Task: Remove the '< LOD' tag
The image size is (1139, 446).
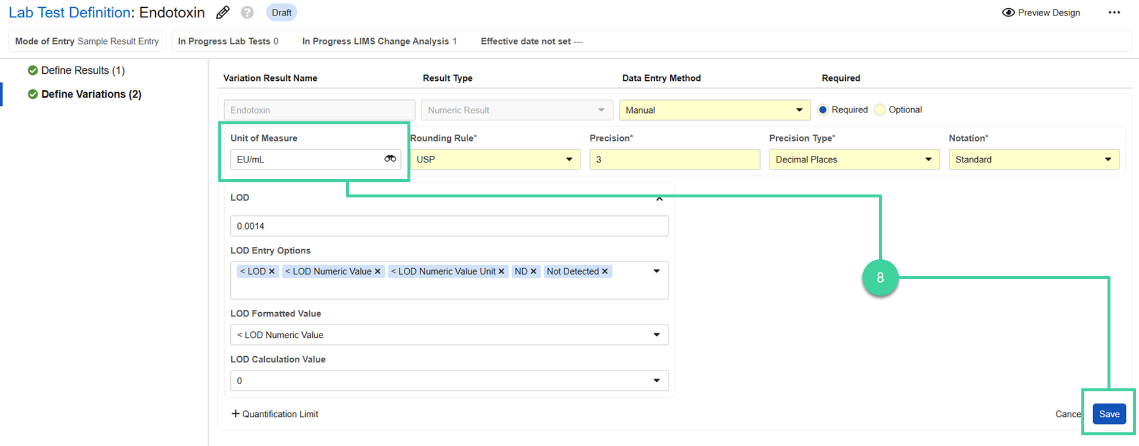Action: coord(272,271)
